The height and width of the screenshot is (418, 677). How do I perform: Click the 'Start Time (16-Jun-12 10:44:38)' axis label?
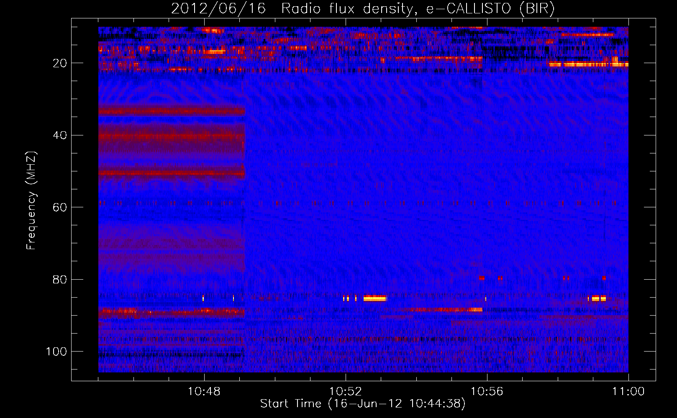[363, 404]
